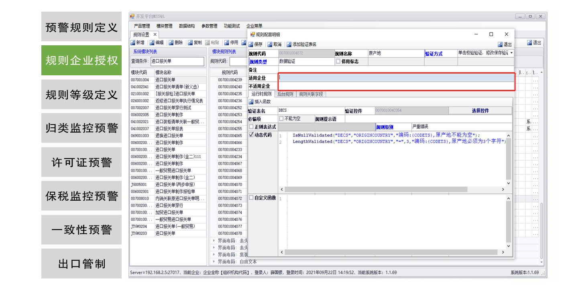The height and width of the screenshot is (300, 586).
Task: Save the rule with the 保存 icon
Action: tap(251, 44)
